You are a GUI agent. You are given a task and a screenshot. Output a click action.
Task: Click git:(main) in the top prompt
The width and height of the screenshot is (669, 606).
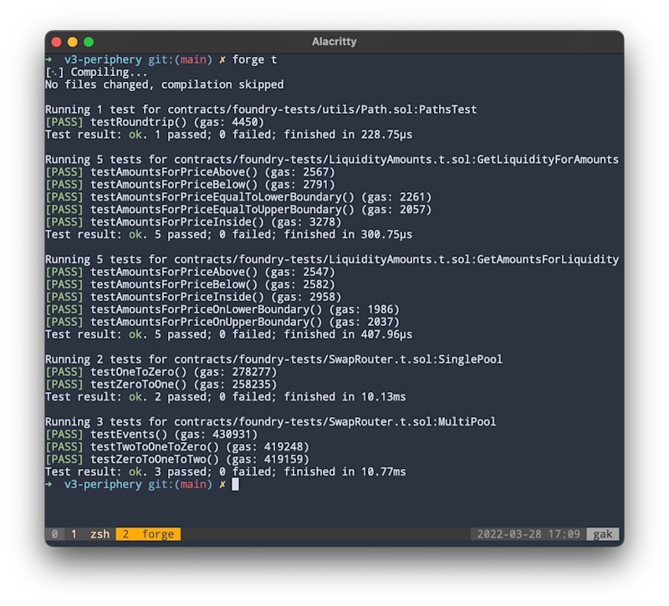coord(180,59)
